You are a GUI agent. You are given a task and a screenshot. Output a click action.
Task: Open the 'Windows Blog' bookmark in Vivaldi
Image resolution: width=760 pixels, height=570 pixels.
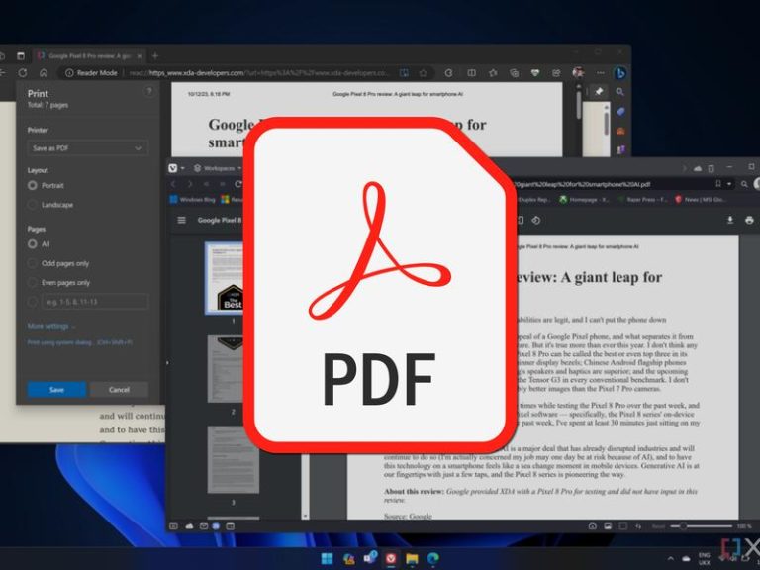tap(192, 200)
